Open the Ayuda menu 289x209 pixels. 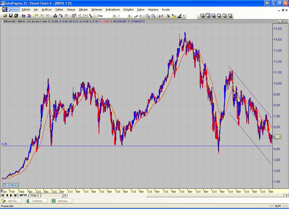(x=166, y=10)
